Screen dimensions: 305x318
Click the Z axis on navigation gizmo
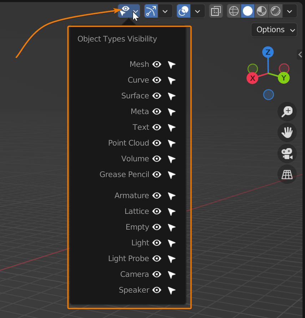[x=268, y=52]
